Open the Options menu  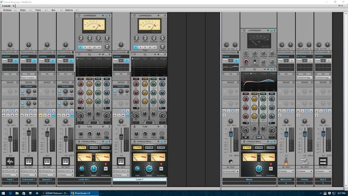[x=70, y=10]
